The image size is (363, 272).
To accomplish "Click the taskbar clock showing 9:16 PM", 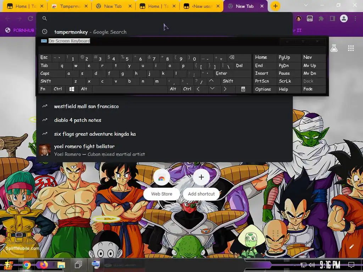I will 330,265.
